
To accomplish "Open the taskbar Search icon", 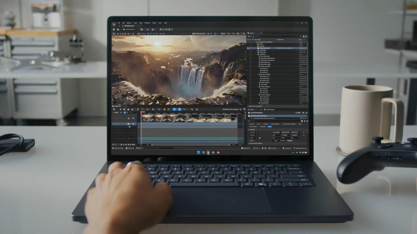I will 203,152.
